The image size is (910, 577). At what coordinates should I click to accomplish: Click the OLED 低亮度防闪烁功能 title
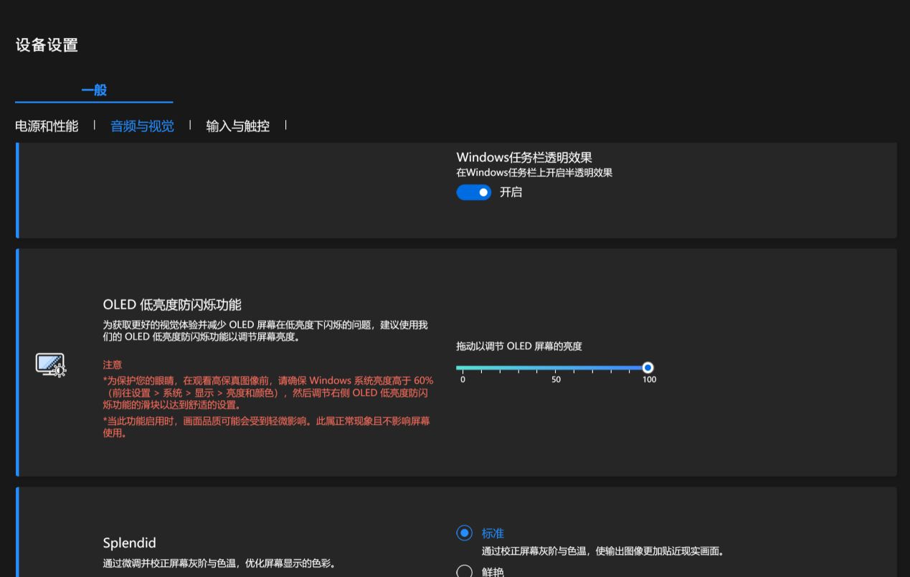172,305
